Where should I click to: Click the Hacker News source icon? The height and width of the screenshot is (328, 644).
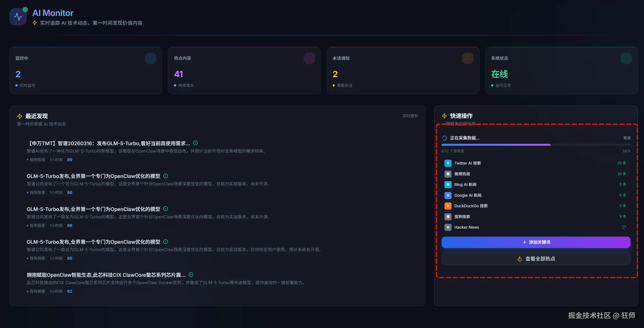coord(448,227)
